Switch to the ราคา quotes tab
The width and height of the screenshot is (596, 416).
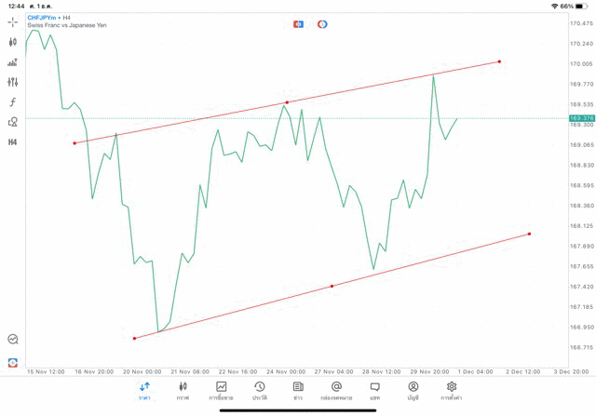[144, 391]
